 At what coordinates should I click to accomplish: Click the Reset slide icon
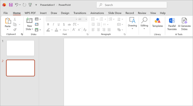(x=37, y=24)
